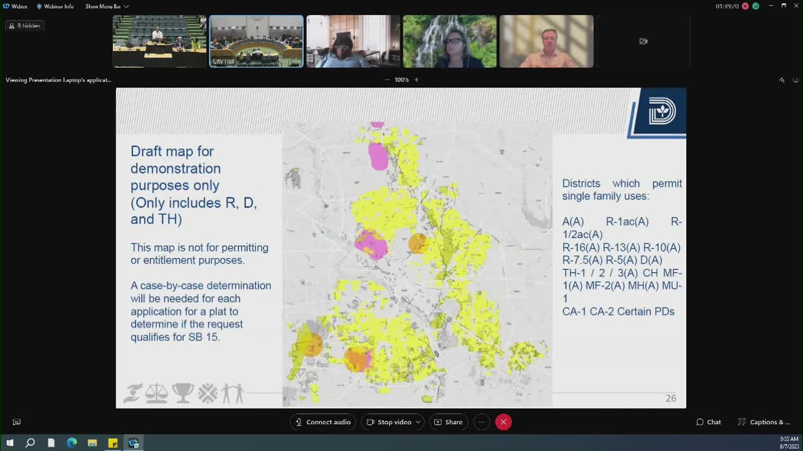Click the layout icon above shared content
The height and width of the screenshot is (451, 803).
782,80
